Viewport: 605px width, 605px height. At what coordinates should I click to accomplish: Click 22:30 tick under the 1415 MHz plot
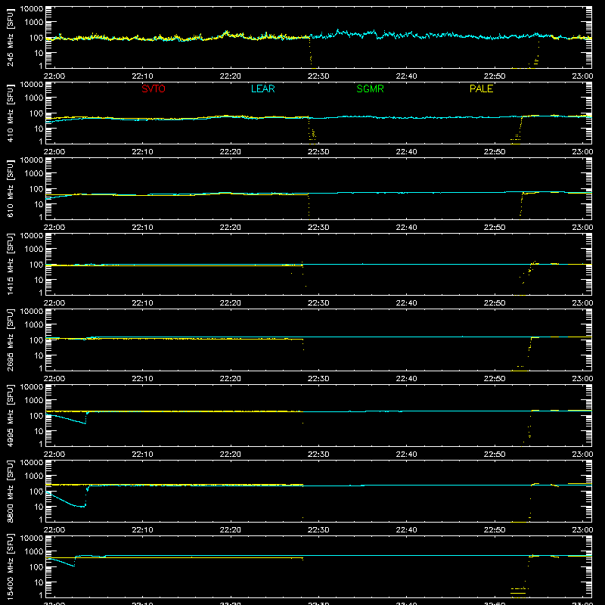pos(318,303)
